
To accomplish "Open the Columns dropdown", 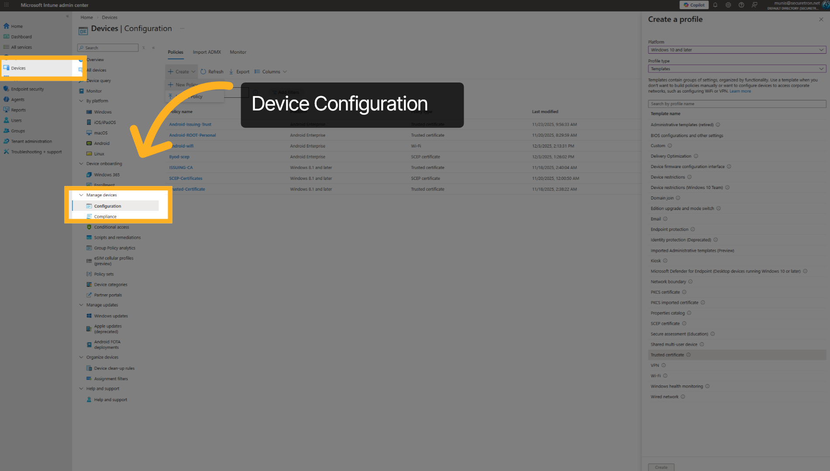I will tap(271, 71).
